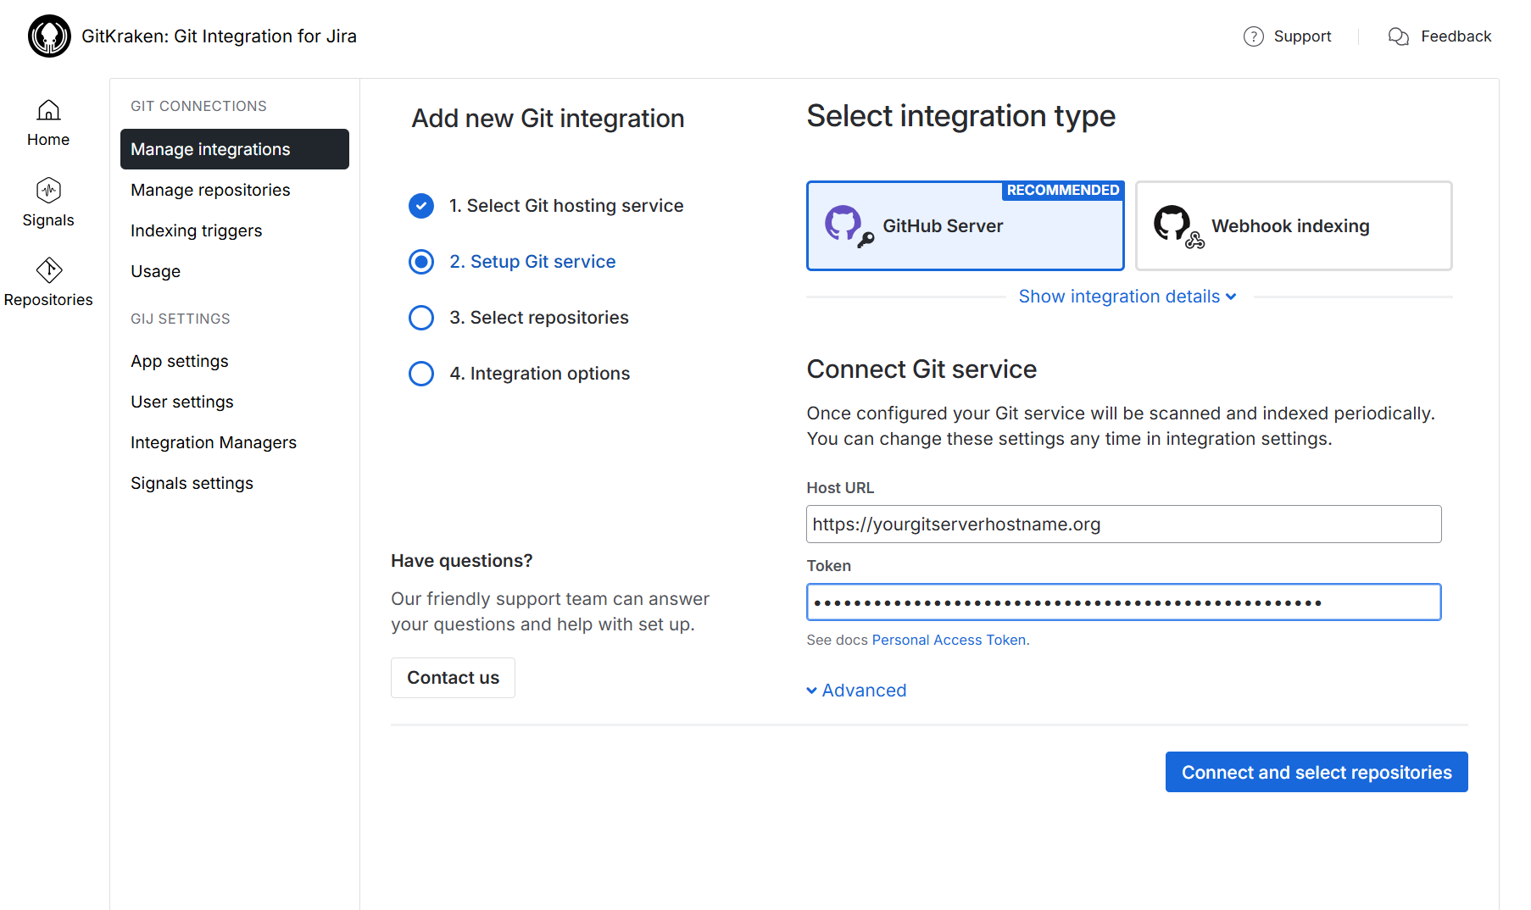Select the Setup Git service step radio
The height and width of the screenshot is (910, 1531).
coord(421,262)
